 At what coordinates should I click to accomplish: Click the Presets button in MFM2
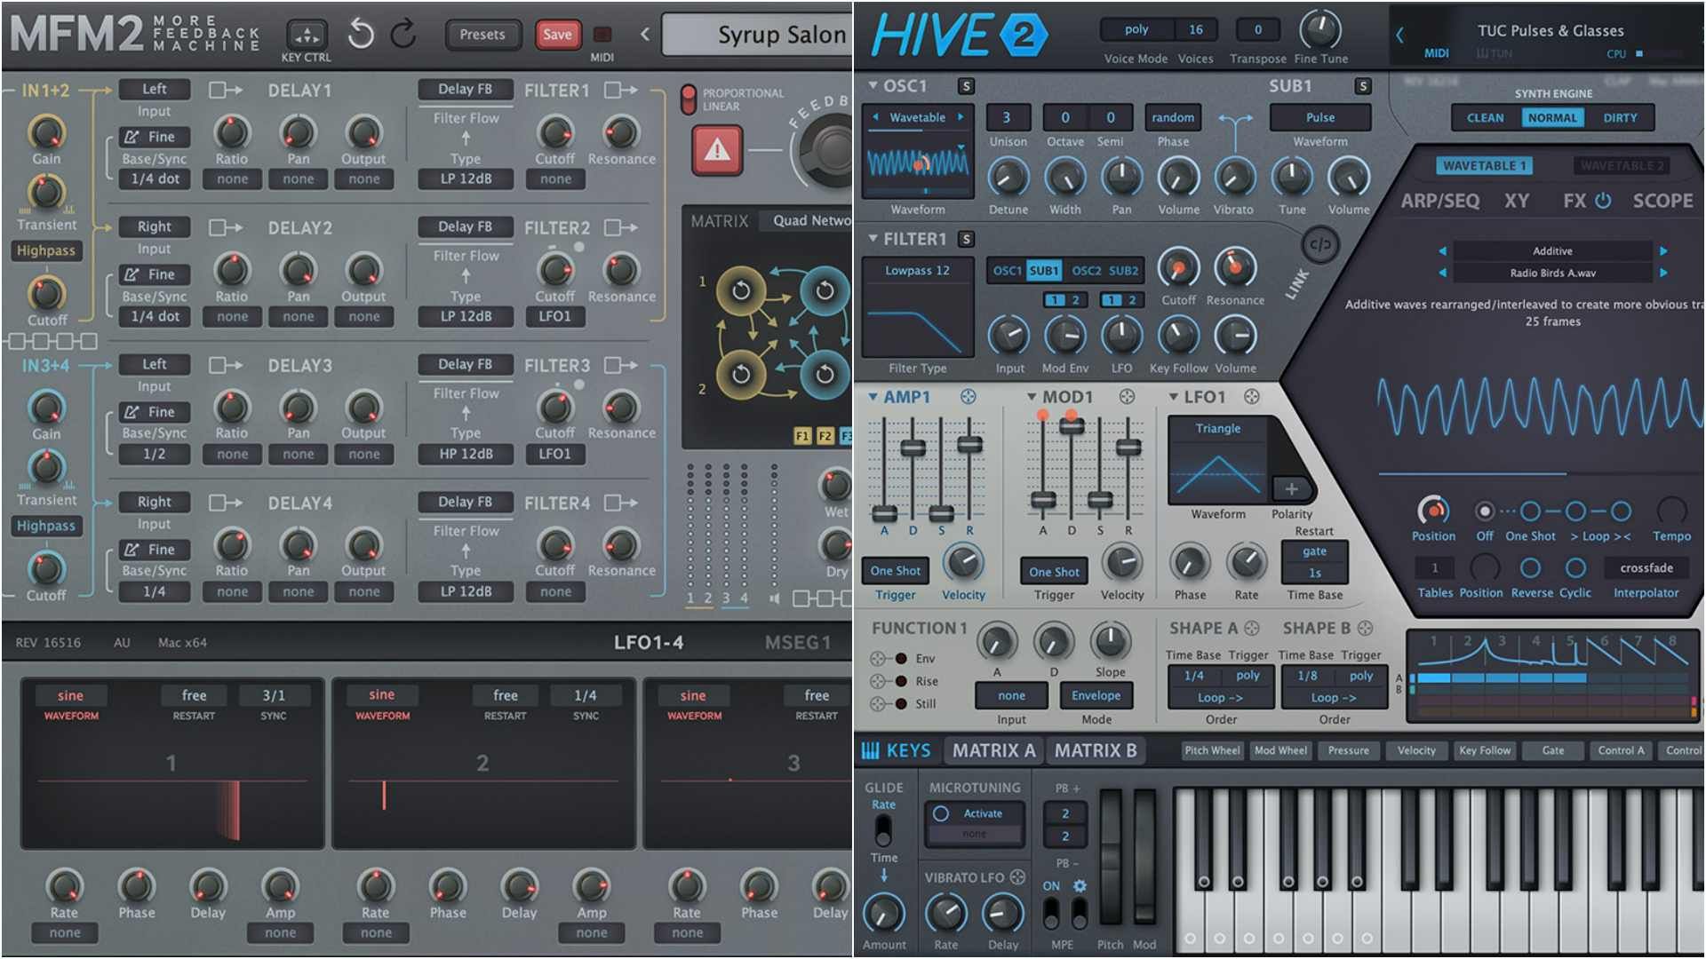tap(482, 35)
